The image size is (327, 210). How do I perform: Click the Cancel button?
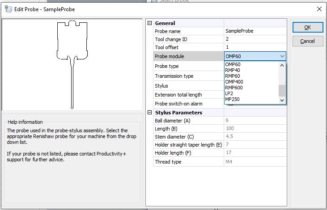pyautogui.click(x=308, y=41)
